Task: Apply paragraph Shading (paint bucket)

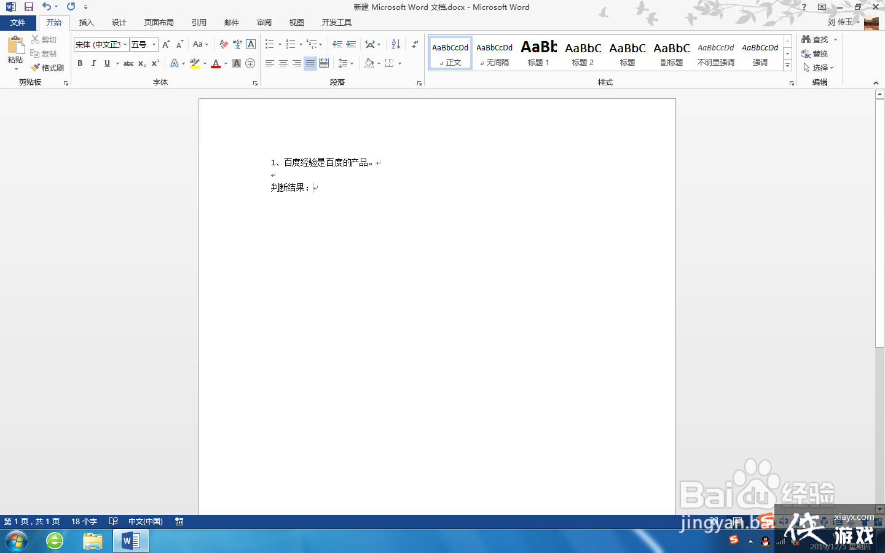Action: point(369,63)
